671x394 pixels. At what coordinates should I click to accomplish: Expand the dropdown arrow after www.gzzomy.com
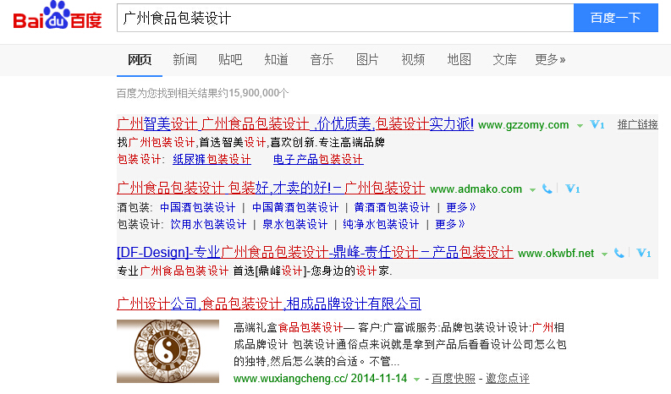(580, 125)
